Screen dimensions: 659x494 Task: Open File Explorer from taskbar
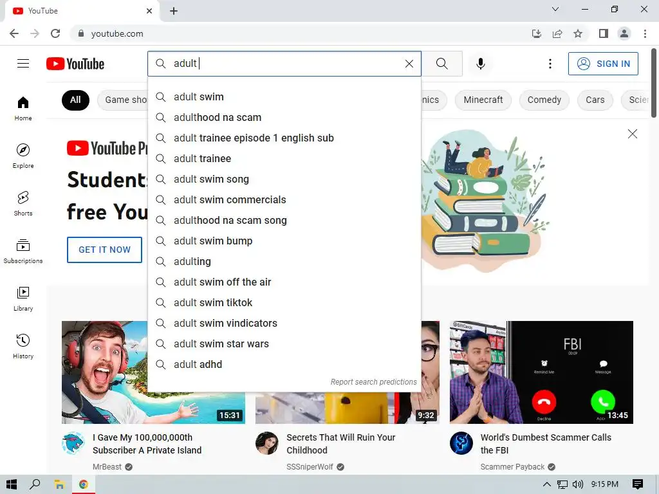(x=59, y=484)
